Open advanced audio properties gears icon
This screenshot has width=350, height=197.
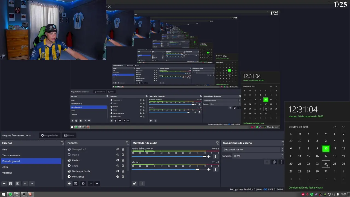click(135, 184)
